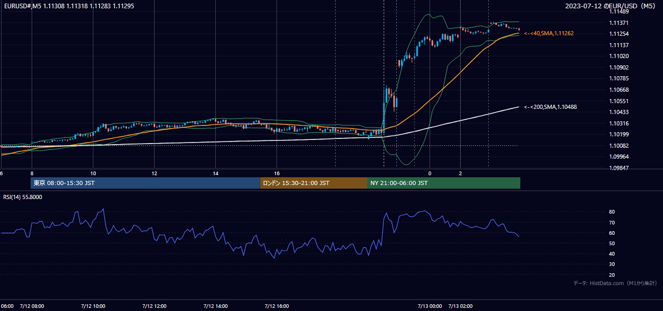Click the 7/13 00:00 date label
This screenshot has height=311, width=663.
click(x=430, y=306)
